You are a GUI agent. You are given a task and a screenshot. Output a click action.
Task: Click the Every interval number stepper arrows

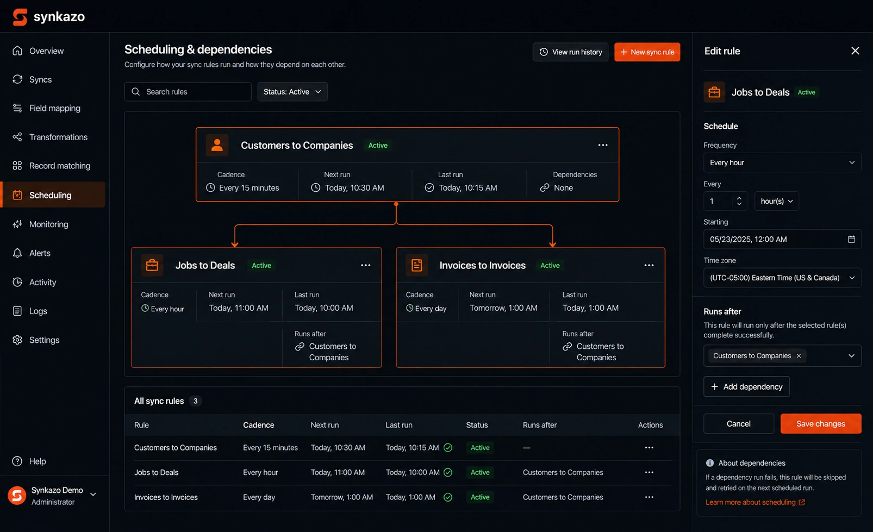[x=739, y=201]
